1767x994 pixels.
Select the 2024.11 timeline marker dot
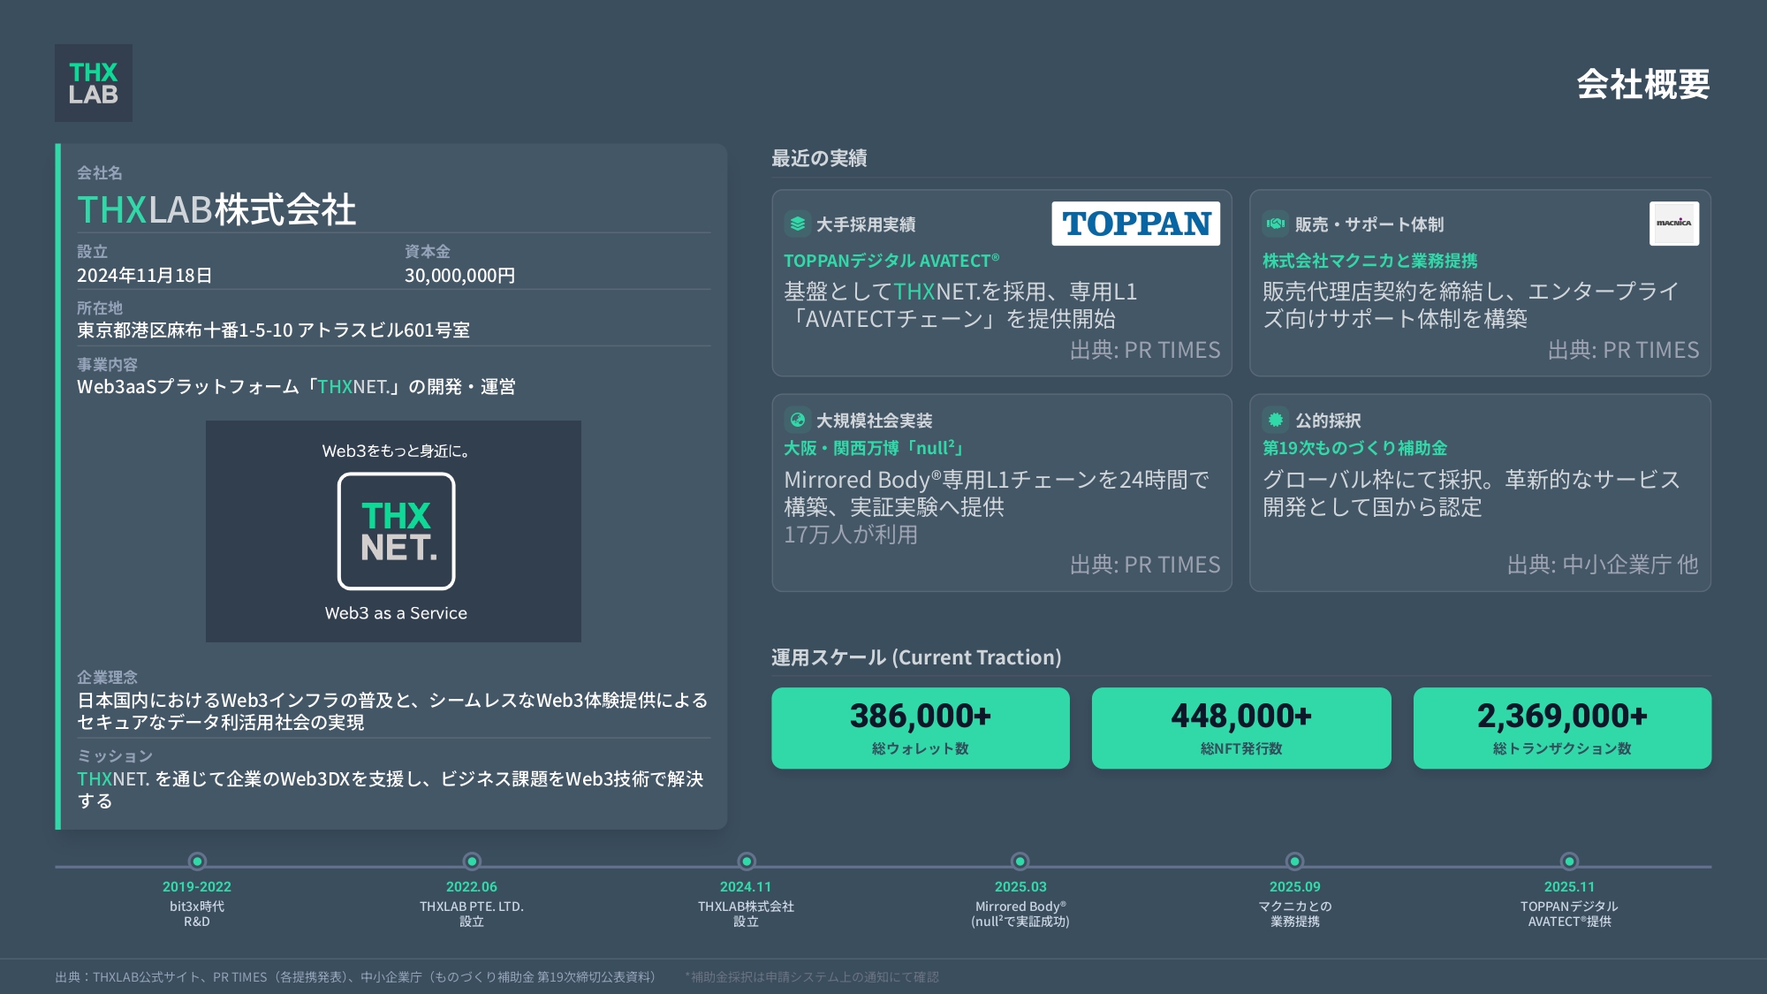point(747,861)
